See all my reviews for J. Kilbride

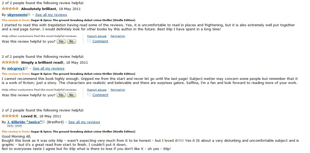point(84,122)
